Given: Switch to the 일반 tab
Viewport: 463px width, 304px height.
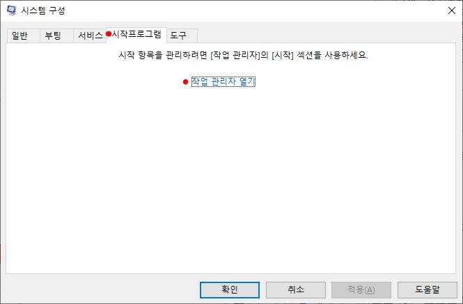Looking at the screenshot, I should pyautogui.click(x=19, y=35).
